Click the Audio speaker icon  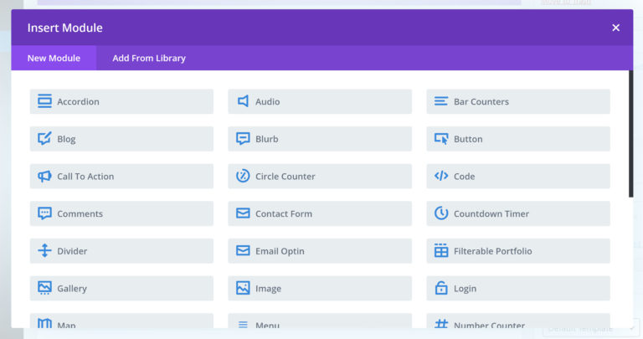(243, 101)
